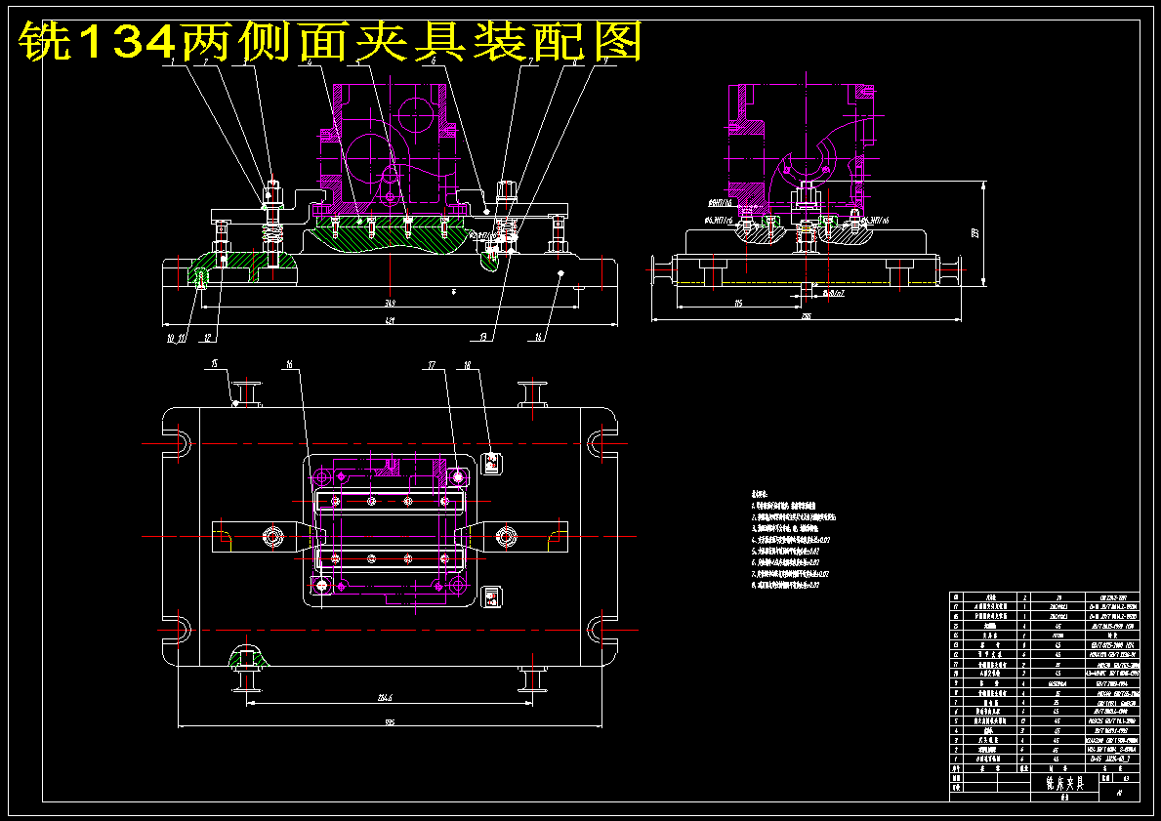Click the part balloon label 17 above the plan view
Image resolution: width=1161 pixels, height=821 pixels.
(431, 365)
